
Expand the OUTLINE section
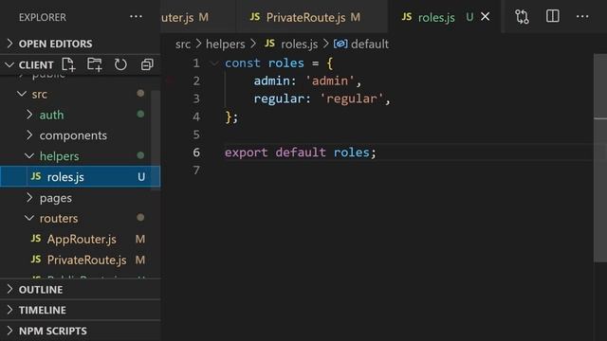[x=9, y=289]
